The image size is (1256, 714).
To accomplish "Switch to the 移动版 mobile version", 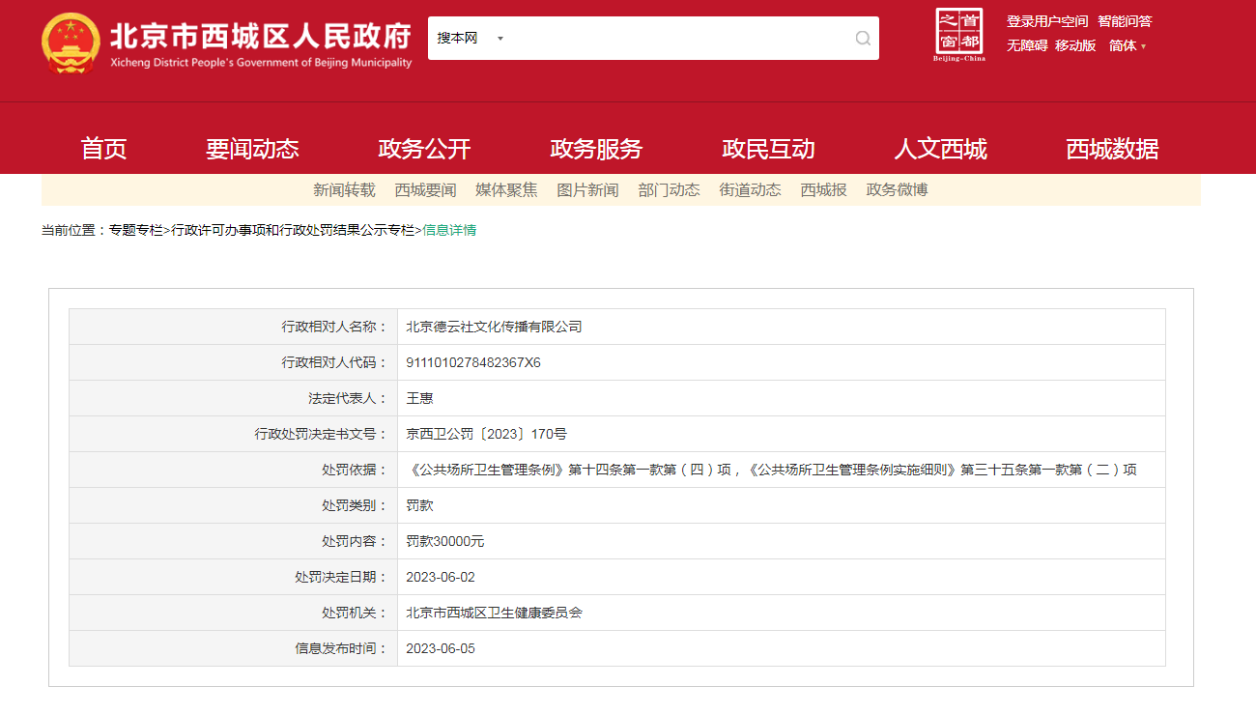I will pyautogui.click(x=1075, y=45).
